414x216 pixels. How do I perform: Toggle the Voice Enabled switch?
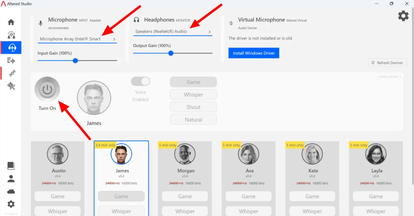pyautogui.click(x=140, y=81)
